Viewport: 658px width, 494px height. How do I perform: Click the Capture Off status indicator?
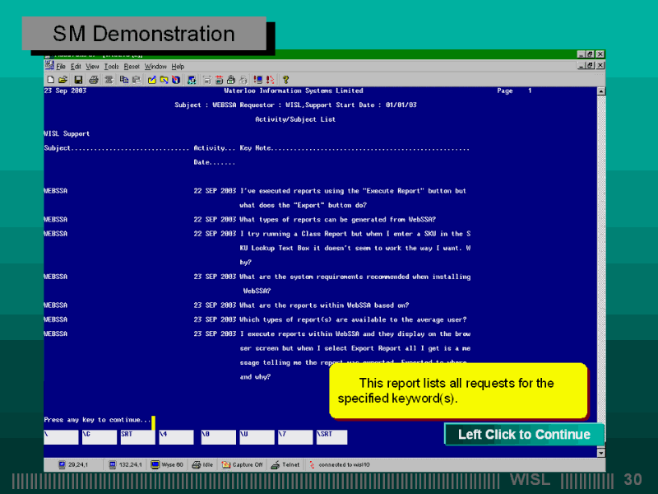click(x=243, y=464)
